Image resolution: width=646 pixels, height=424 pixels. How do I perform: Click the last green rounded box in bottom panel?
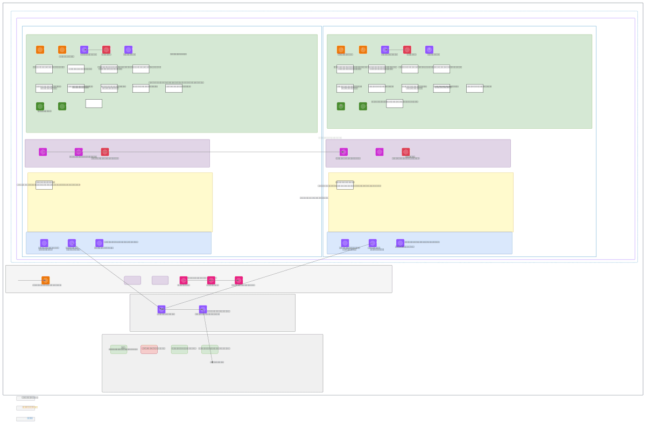coord(210,349)
